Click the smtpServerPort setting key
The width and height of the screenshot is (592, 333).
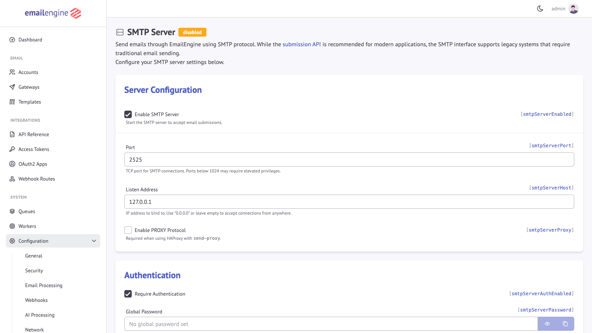(552, 146)
